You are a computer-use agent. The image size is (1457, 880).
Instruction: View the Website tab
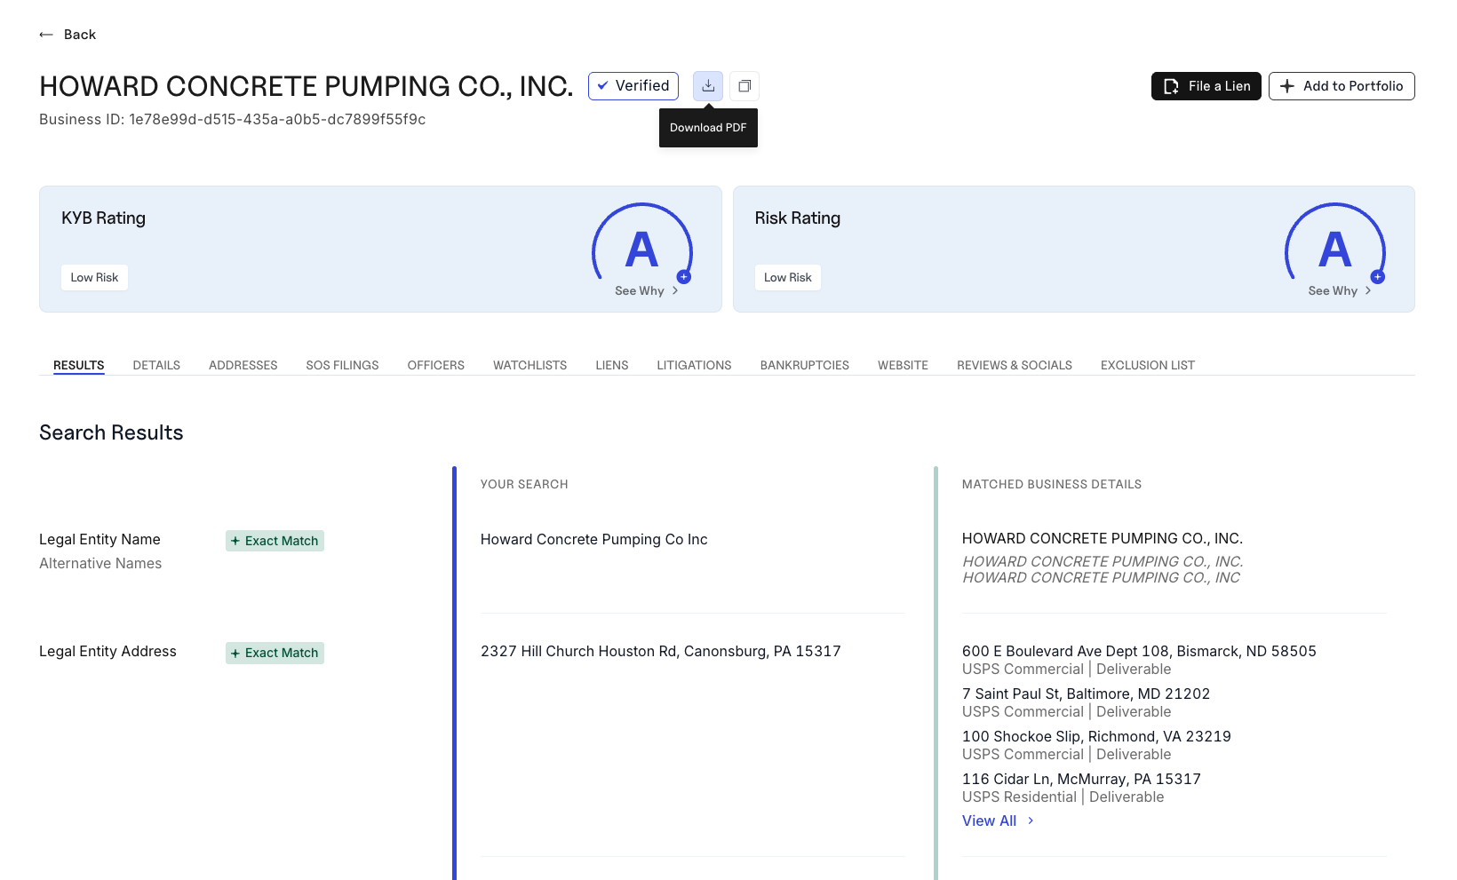(903, 365)
